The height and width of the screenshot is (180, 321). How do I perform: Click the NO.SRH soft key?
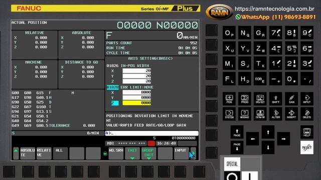click(x=116, y=153)
